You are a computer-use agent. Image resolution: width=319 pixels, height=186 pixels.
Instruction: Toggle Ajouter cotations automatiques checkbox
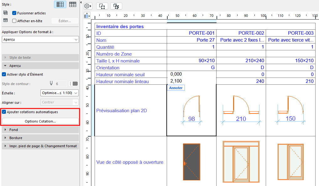coord(4,112)
